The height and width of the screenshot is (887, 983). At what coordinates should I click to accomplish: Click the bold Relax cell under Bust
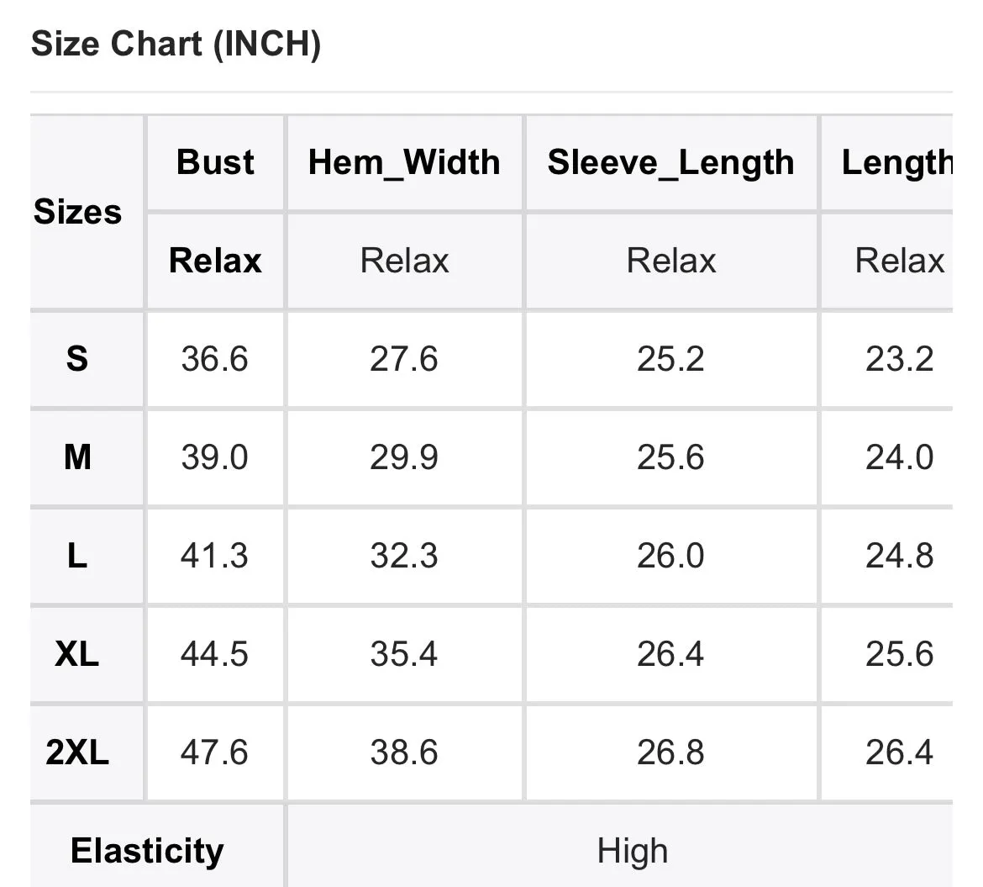[x=215, y=261]
